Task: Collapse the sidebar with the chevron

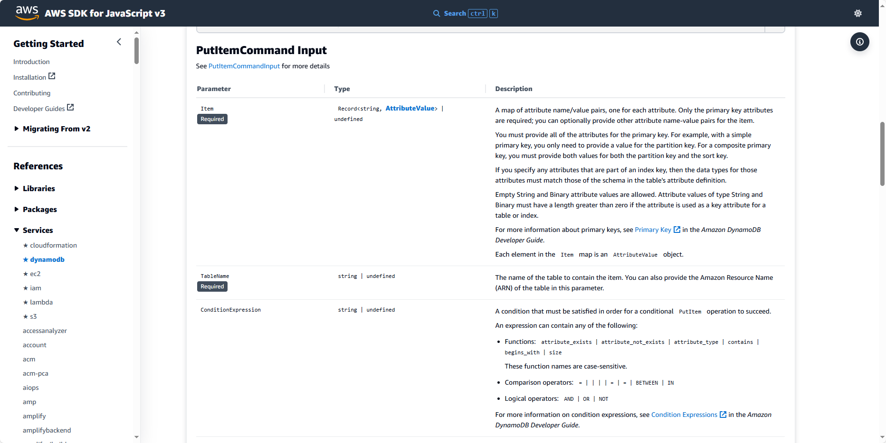Action: [119, 42]
